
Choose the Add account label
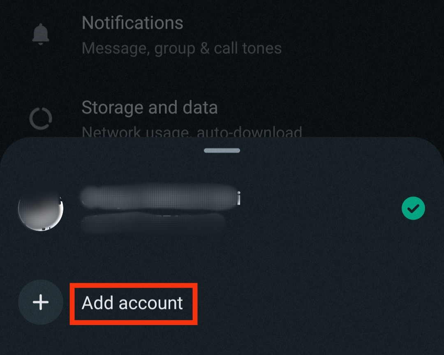point(132,303)
